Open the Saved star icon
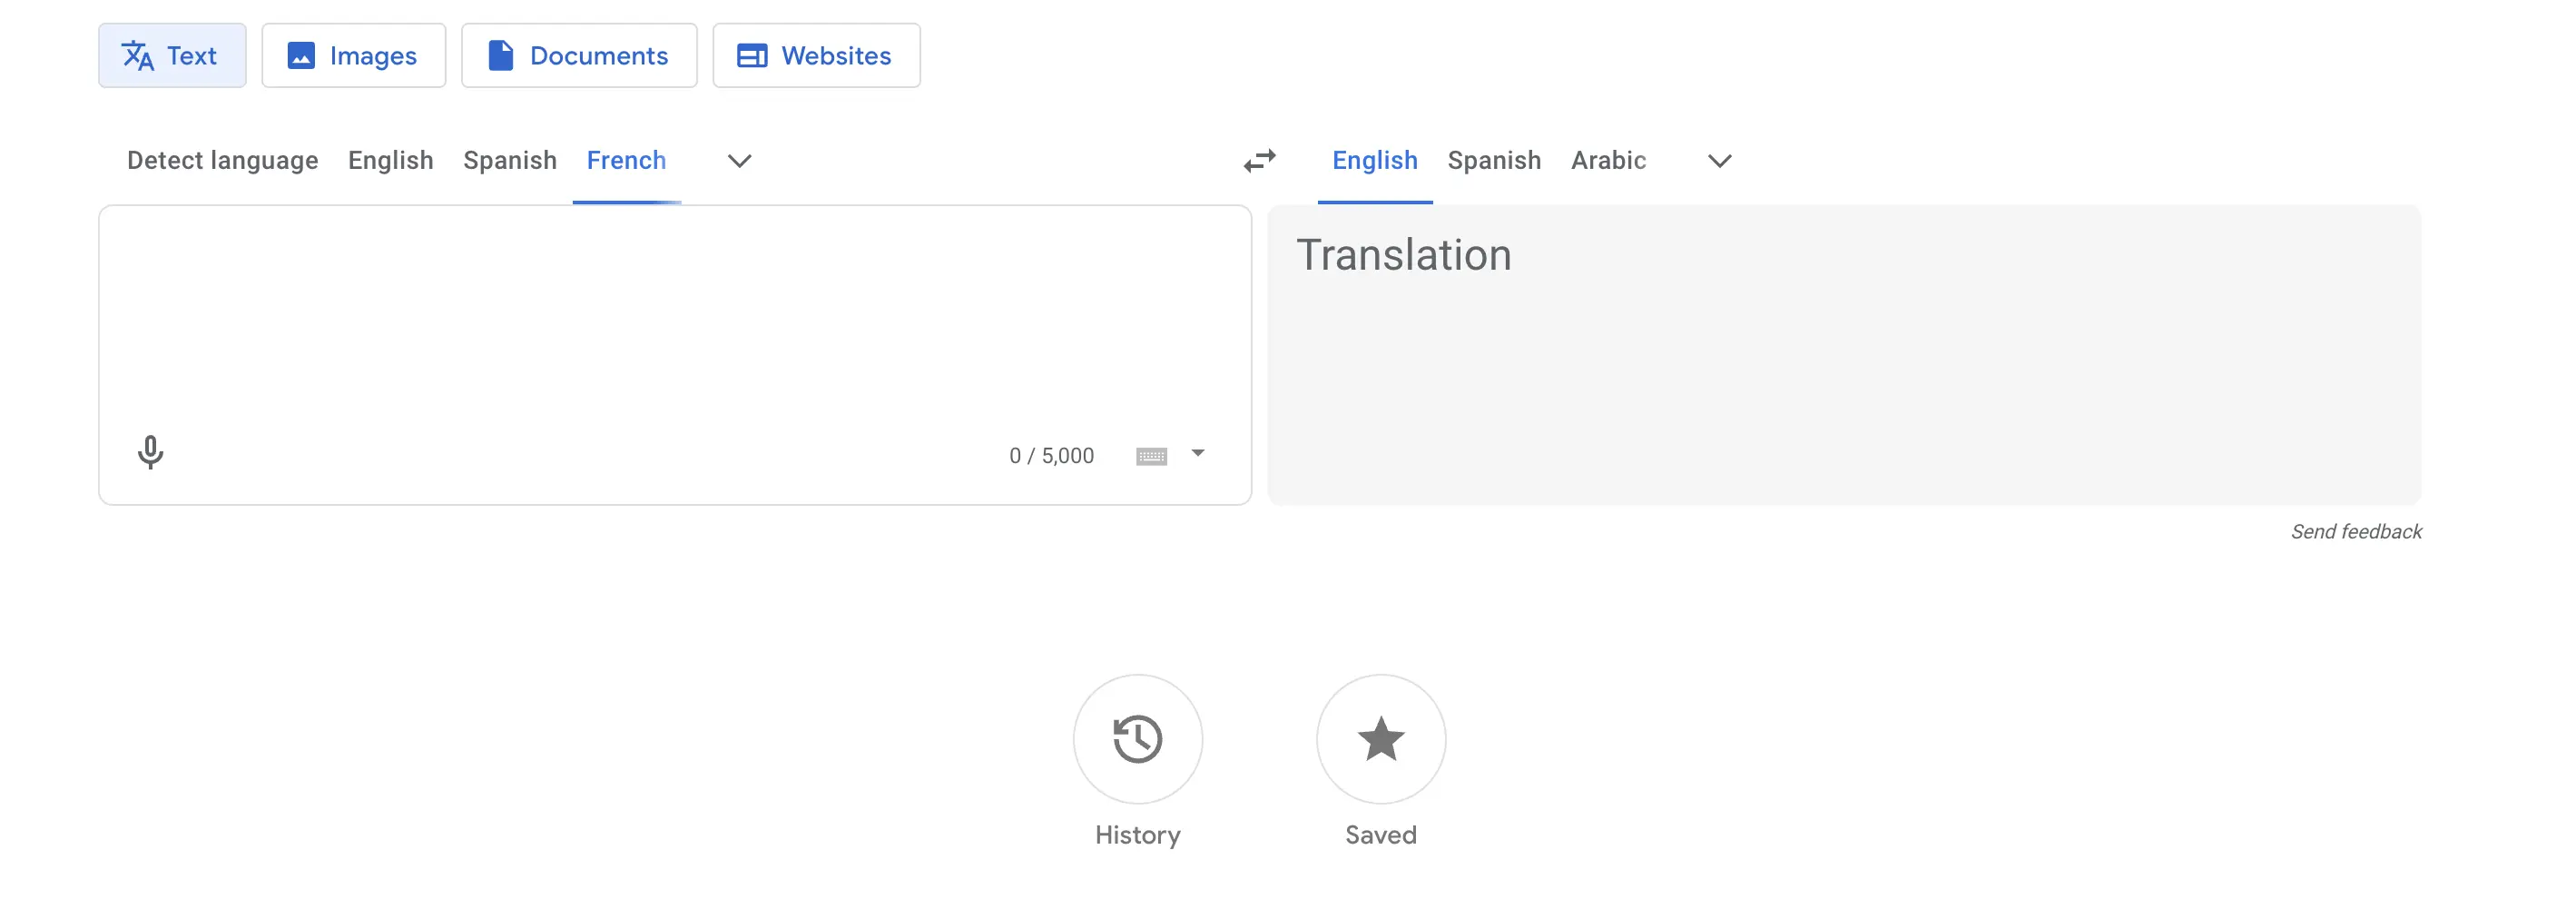 (1380, 739)
